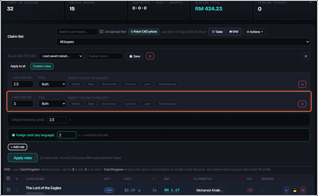This screenshot has height=196, width=318.
Task: Open the Load saved ruleset dropdown
Action: tap(61, 56)
